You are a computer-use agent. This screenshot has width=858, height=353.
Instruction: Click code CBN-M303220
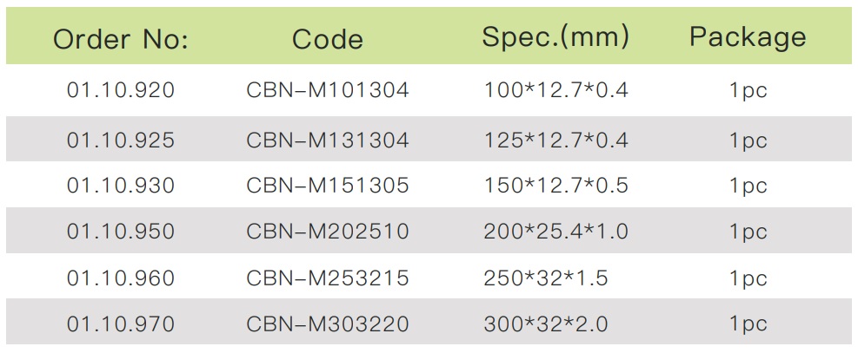pyautogui.click(x=327, y=324)
